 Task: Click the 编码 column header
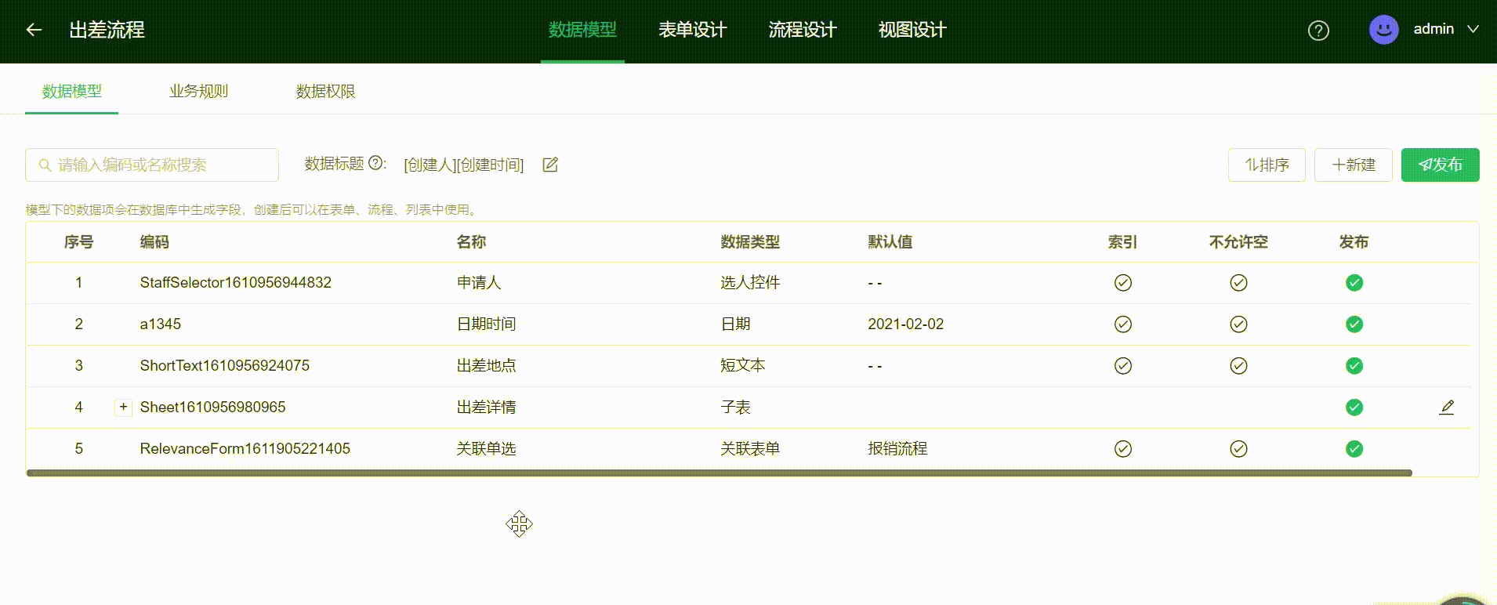tap(154, 242)
